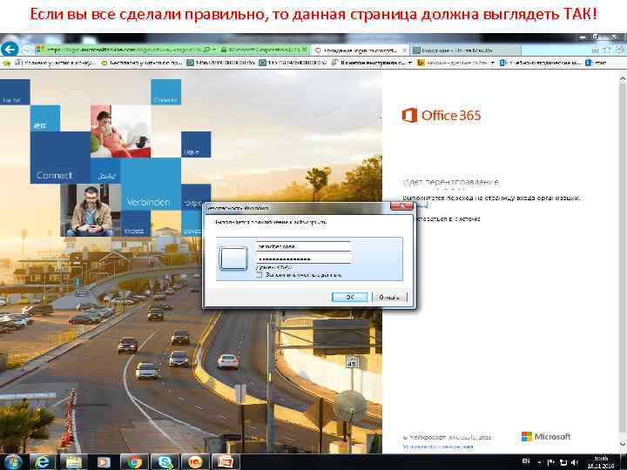The height and width of the screenshot is (470, 627).
Task: Tick the remember credentials checkbox in dialog
Action: point(260,275)
